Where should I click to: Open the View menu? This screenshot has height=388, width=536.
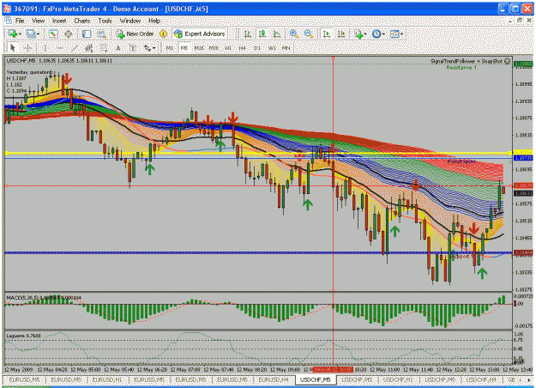[39, 21]
